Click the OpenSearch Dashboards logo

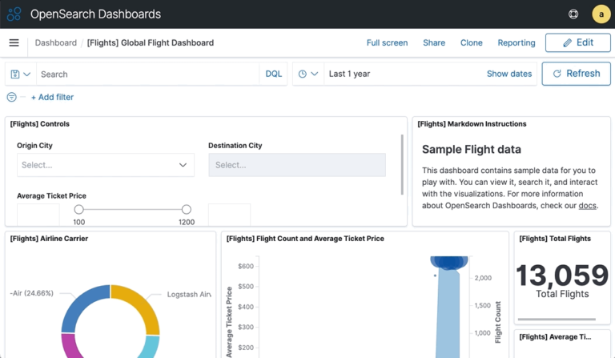(14, 14)
